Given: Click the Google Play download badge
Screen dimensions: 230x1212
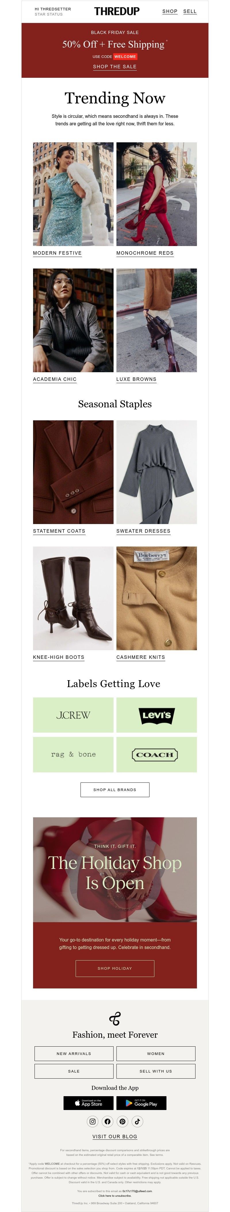Looking at the screenshot, I should coord(141,1103).
